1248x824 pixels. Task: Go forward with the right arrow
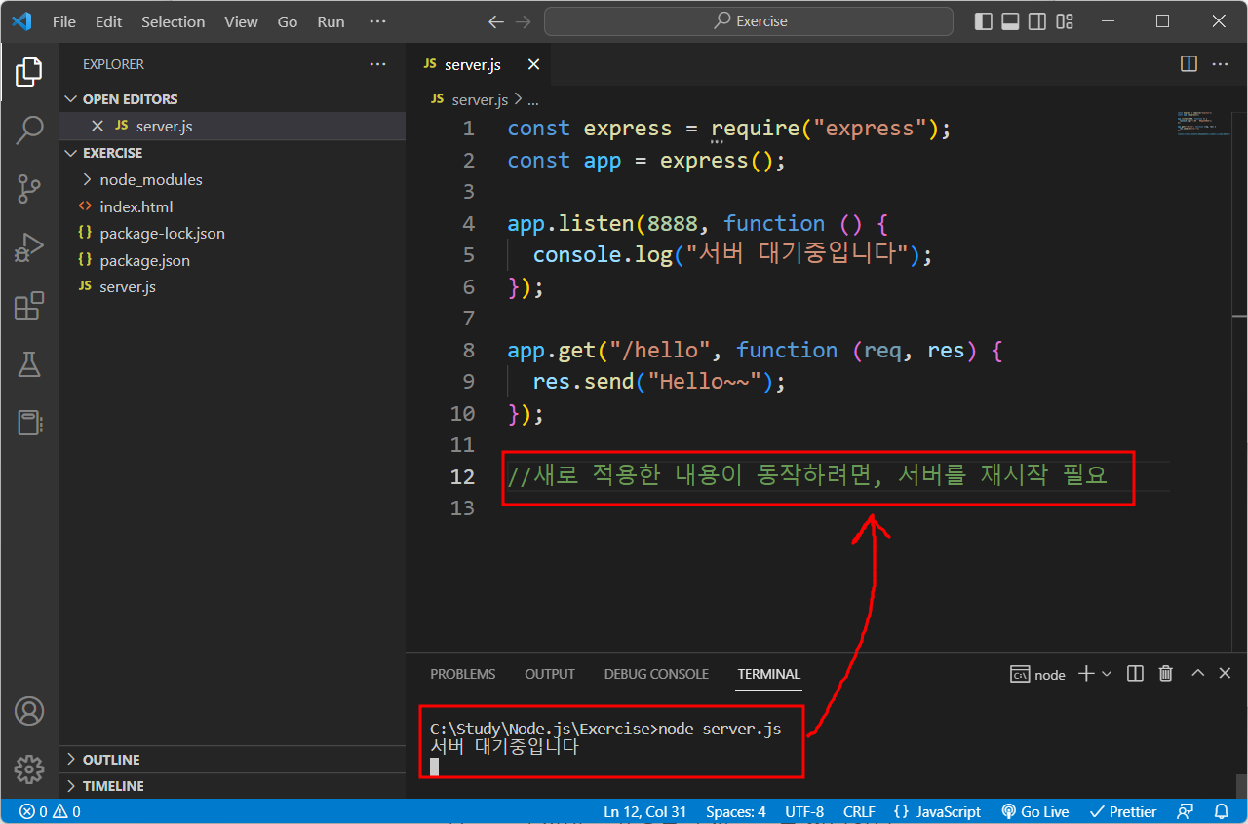click(x=524, y=21)
